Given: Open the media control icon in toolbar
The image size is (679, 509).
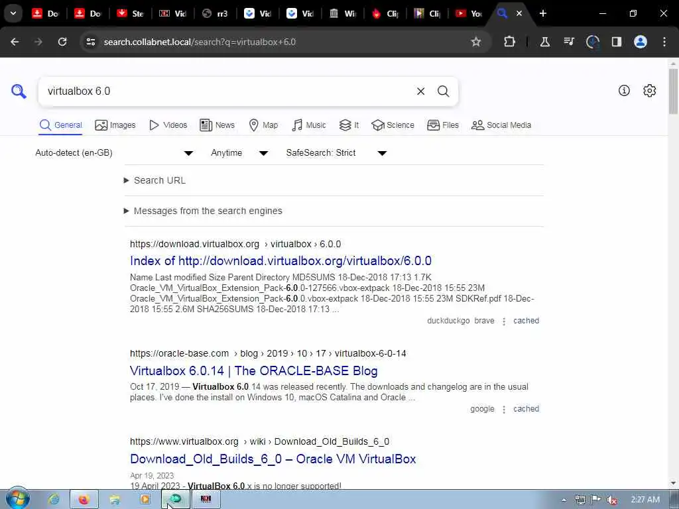Looking at the screenshot, I should point(568,42).
